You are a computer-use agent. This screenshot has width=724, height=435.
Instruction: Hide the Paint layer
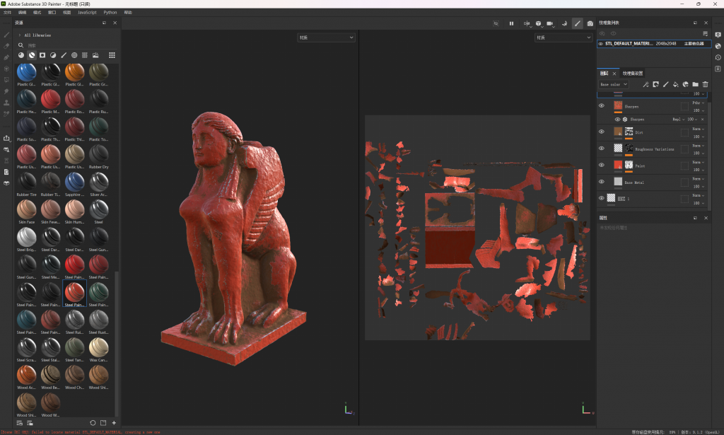click(602, 165)
